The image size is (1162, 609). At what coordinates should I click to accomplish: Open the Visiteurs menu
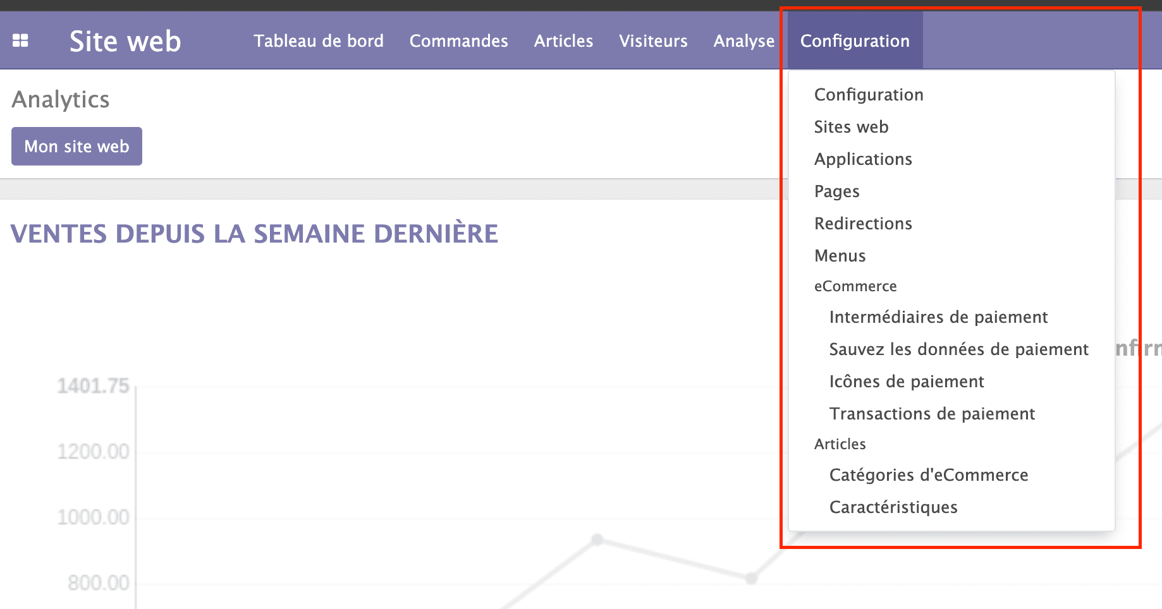(652, 40)
